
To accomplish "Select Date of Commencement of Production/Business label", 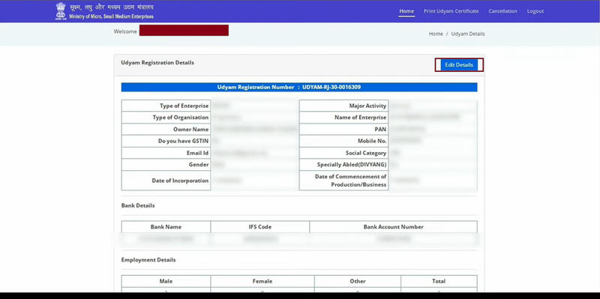I will tap(350, 181).
